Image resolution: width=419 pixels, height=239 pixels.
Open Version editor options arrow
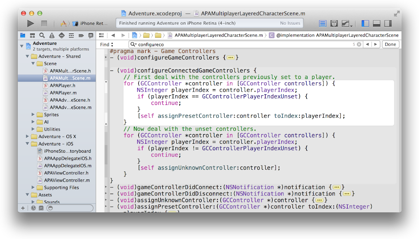[x=351, y=26]
